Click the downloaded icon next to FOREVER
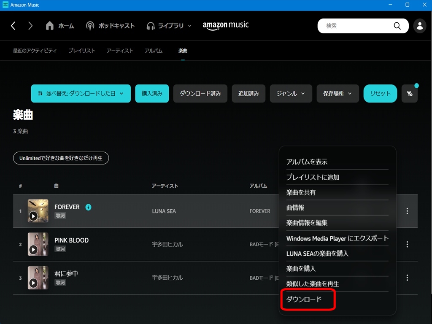 88,207
